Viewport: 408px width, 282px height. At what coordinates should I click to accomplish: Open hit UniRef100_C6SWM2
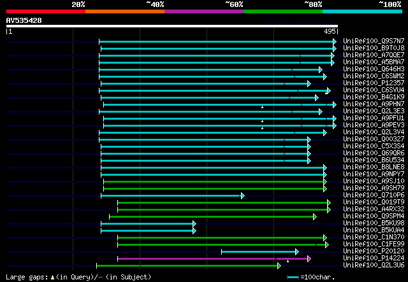click(374, 76)
